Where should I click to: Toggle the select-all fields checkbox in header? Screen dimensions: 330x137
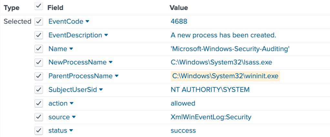click(x=39, y=6)
